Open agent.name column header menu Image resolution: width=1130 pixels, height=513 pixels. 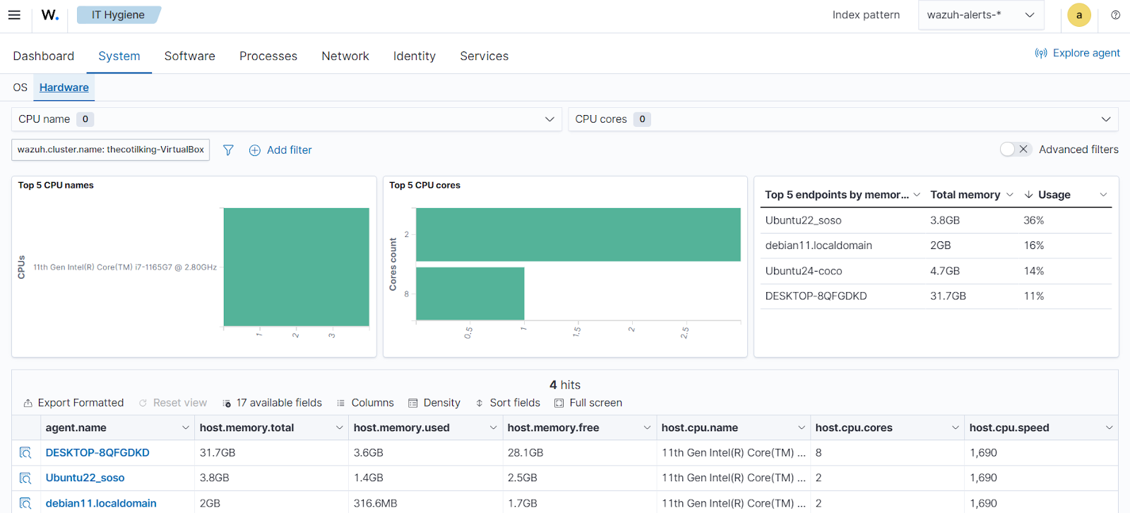(x=186, y=428)
